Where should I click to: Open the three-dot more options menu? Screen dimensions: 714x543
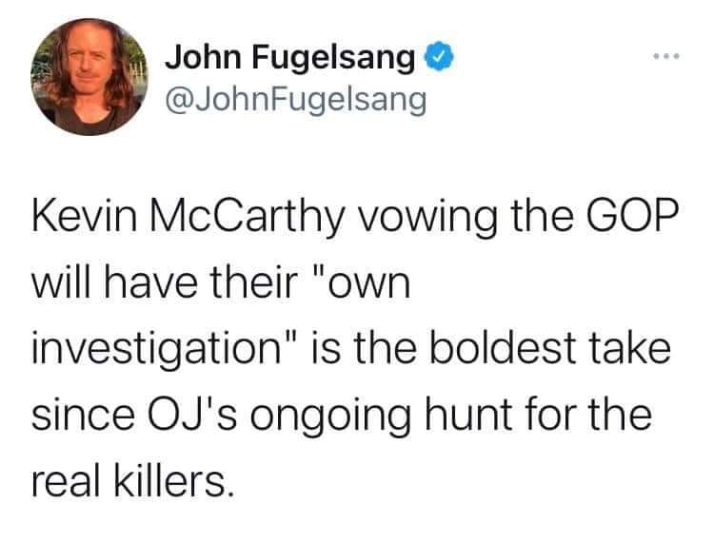click(x=666, y=56)
